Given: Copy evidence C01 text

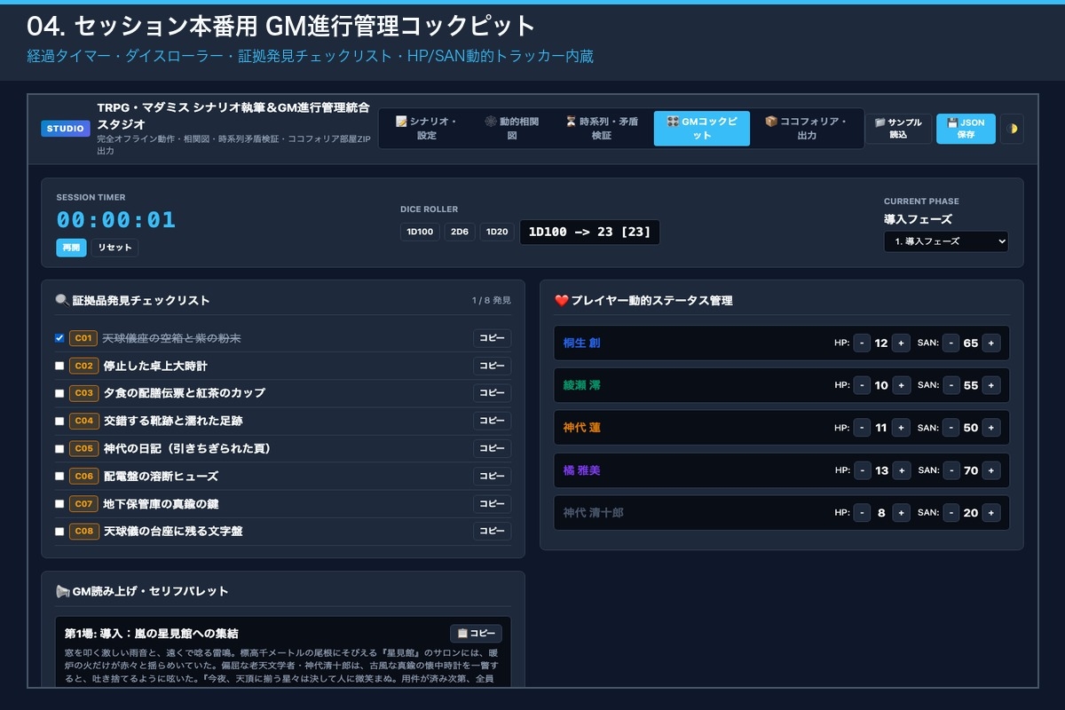Looking at the screenshot, I should (492, 338).
